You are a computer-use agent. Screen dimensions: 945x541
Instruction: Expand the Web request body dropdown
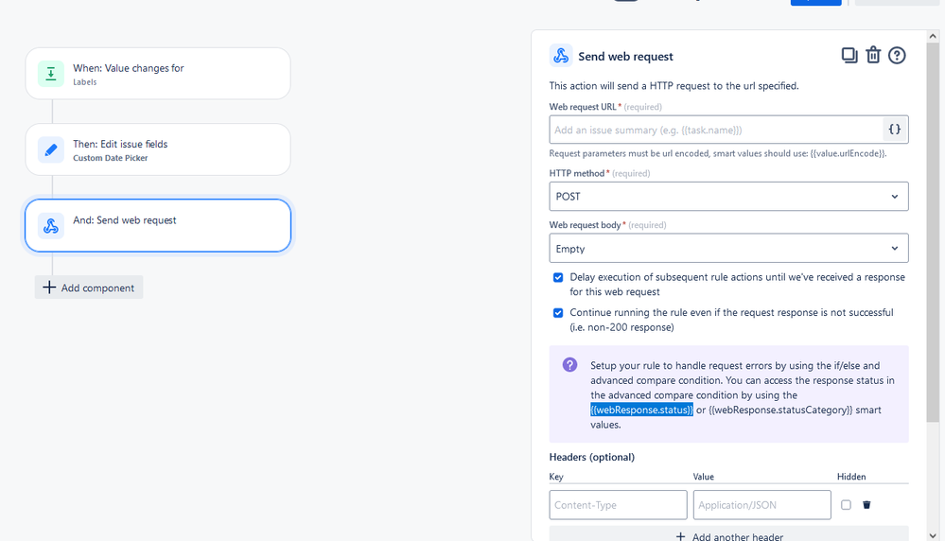[x=728, y=249]
